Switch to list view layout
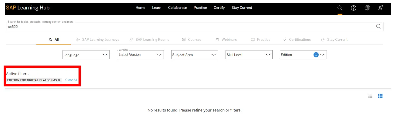393x129 pixels. [x=370, y=96]
